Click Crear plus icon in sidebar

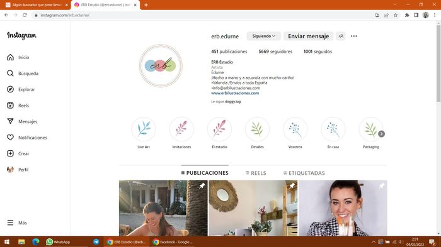pyautogui.click(x=11, y=153)
